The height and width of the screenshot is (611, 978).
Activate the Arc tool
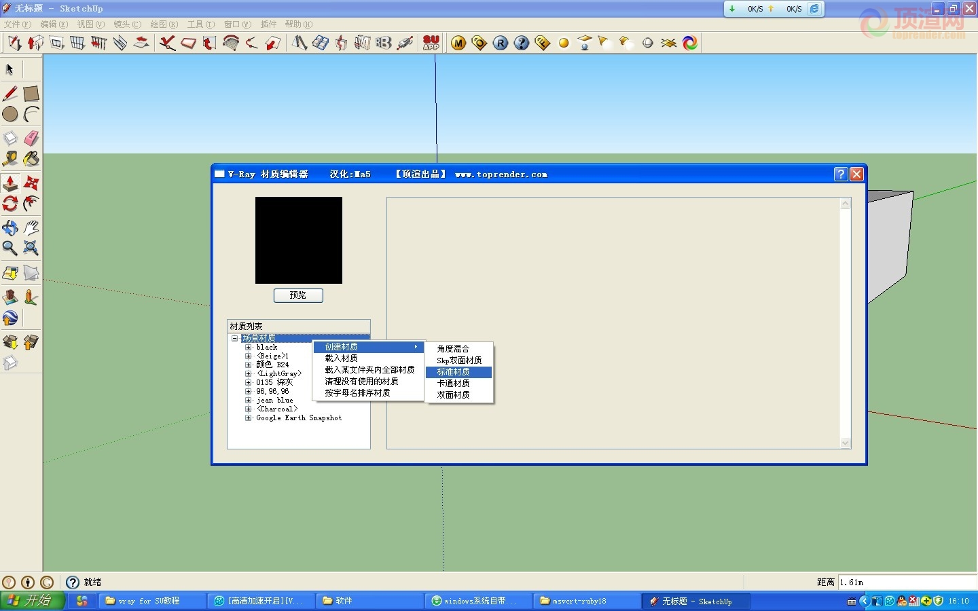(x=31, y=114)
